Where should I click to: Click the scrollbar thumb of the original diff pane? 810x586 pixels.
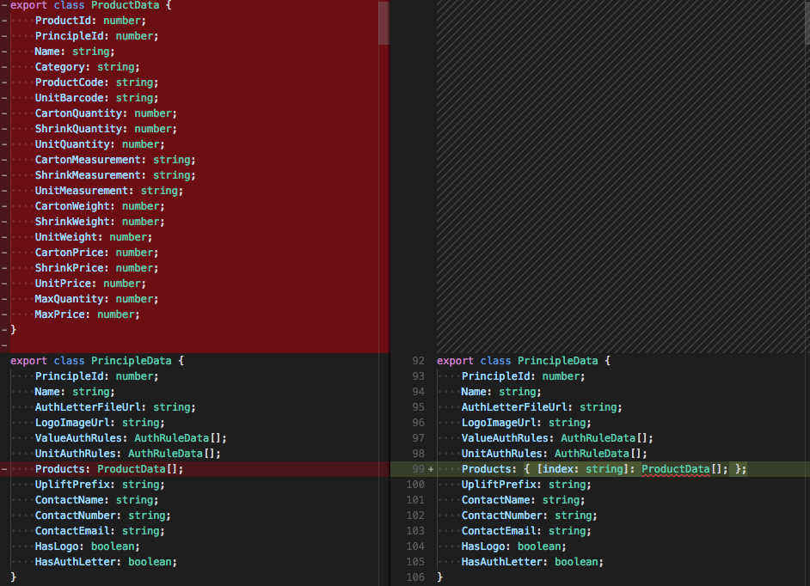click(x=384, y=22)
